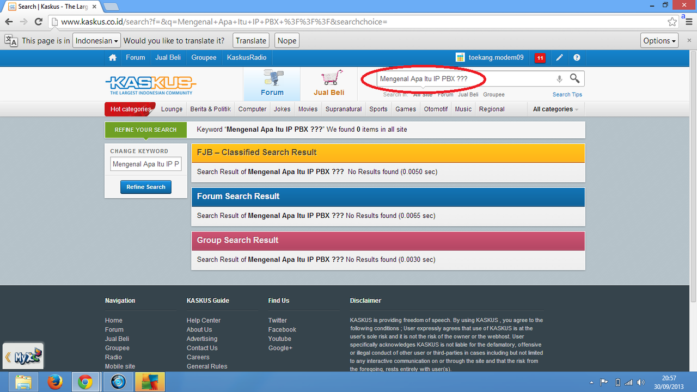Open Careers footer link

tap(198, 357)
